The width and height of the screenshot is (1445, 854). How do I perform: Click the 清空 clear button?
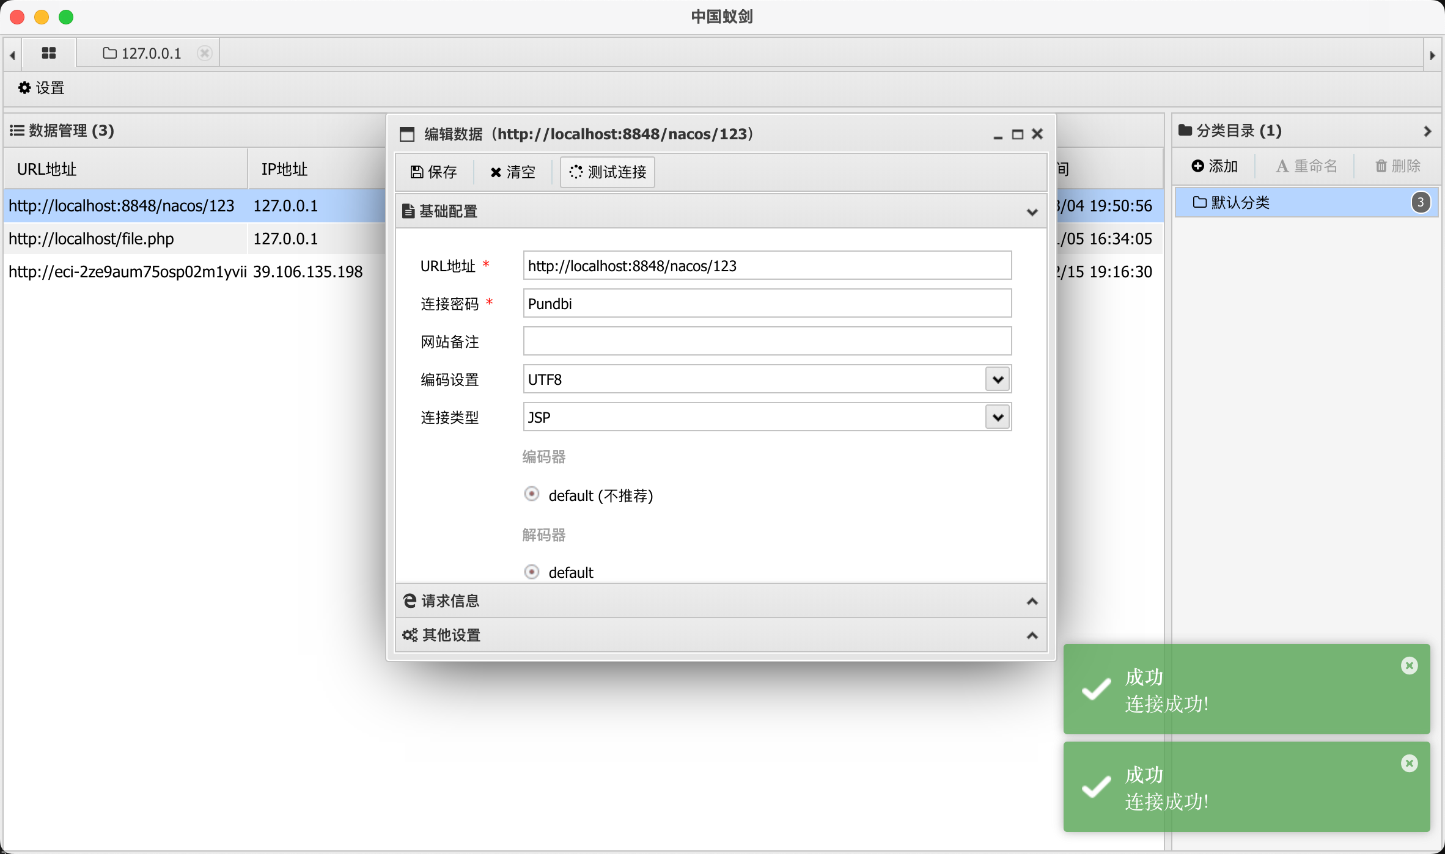(513, 172)
